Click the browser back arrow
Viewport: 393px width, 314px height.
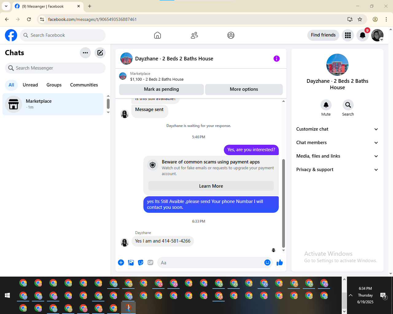click(x=7, y=19)
